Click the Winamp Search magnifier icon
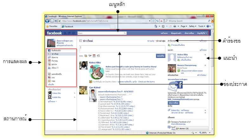This screenshot has height=139, width=249. (x=209, y=21)
